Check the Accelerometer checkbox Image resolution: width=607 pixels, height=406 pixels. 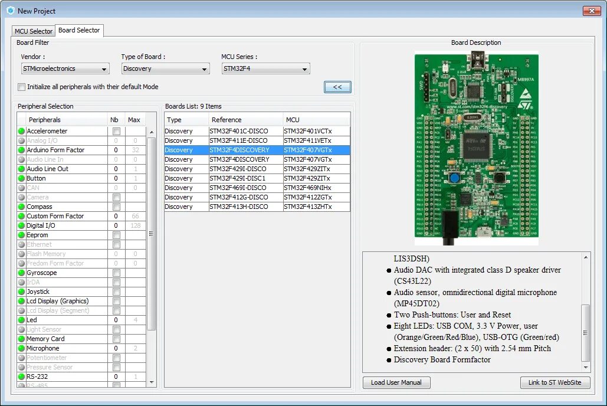click(116, 132)
